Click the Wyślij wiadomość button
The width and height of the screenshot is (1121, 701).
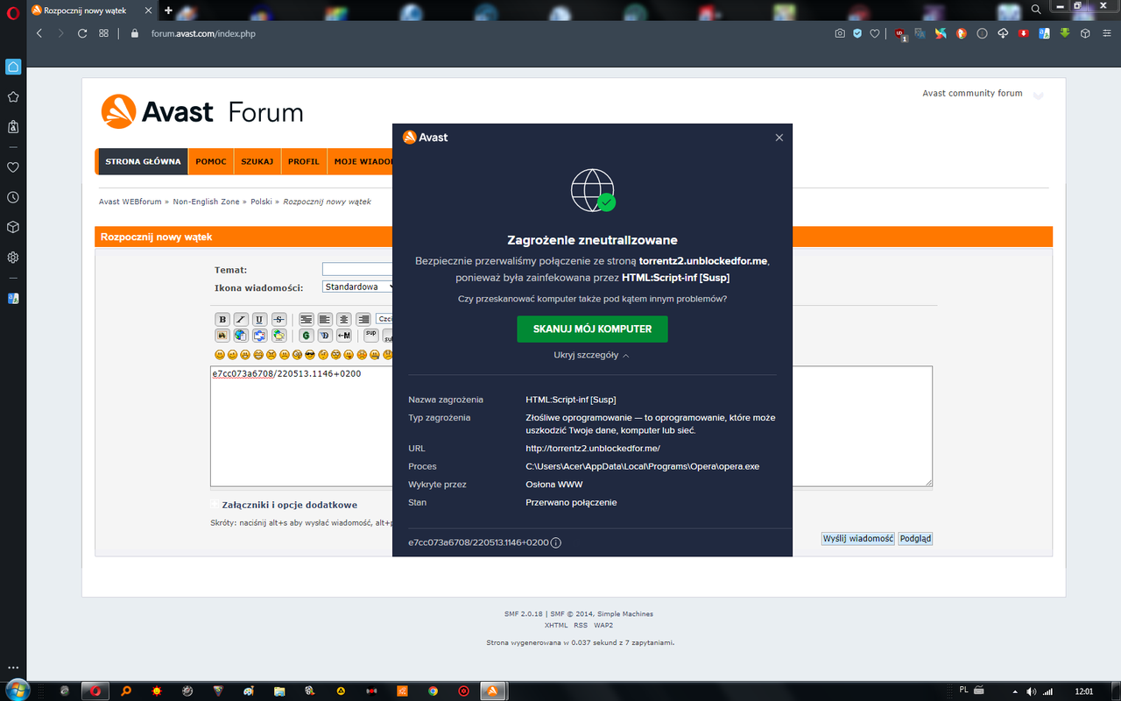pos(858,538)
